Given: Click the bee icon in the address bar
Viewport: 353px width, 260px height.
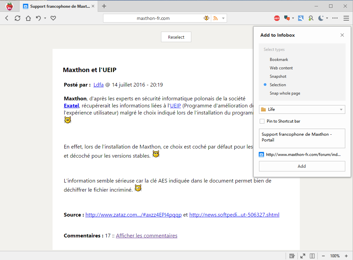Looking at the screenshot, I should pyautogui.click(x=206, y=18).
